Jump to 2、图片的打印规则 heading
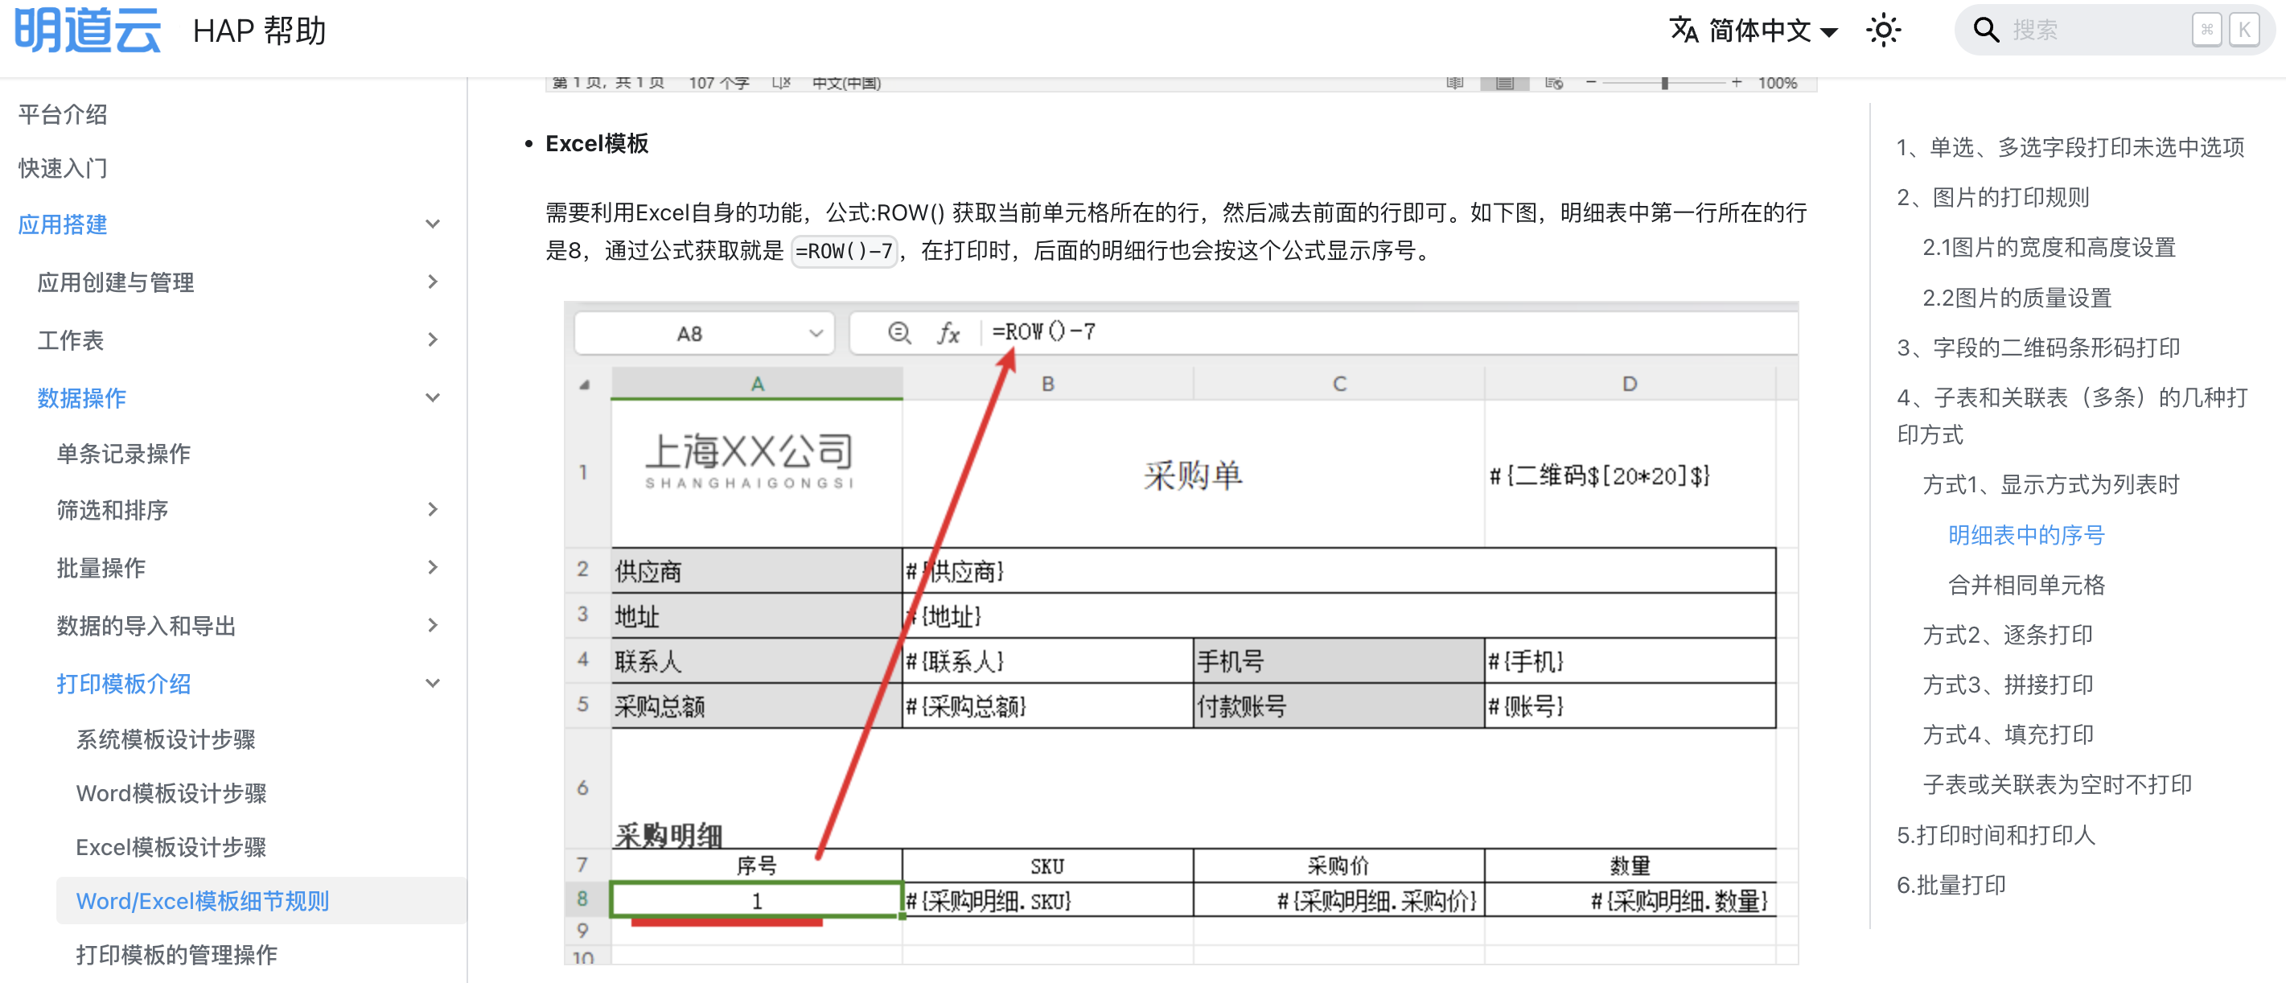Screen dimensions: 2286x983 coord(1992,197)
